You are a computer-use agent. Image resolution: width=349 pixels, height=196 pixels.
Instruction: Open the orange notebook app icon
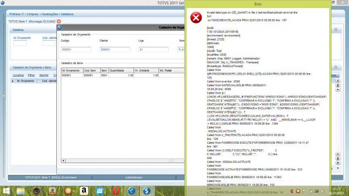pyautogui.click(x=68, y=191)
